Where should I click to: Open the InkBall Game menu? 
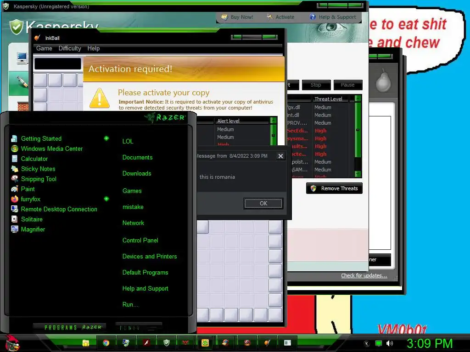coord(44,49)
